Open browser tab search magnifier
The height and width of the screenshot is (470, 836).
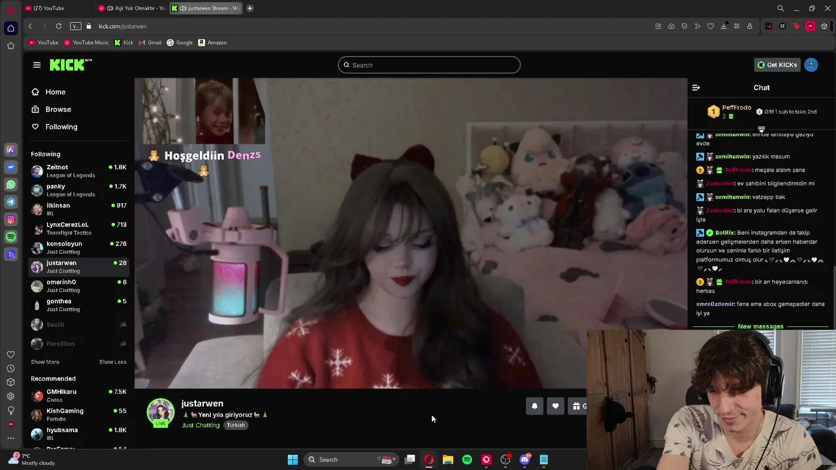(x=780, y=8)
